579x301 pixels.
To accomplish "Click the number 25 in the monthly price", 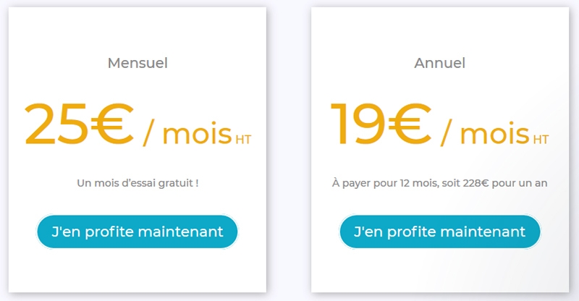I will [56, 124].
